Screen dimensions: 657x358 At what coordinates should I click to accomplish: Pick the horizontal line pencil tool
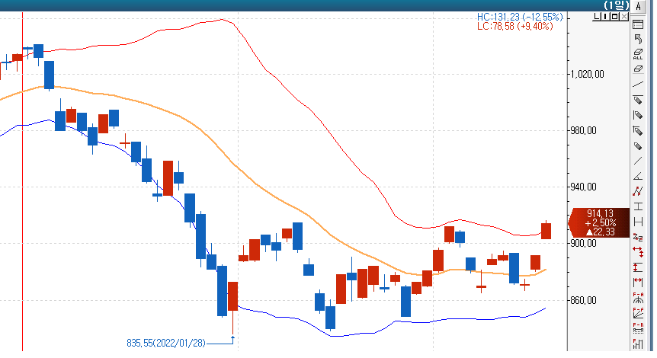638,100
